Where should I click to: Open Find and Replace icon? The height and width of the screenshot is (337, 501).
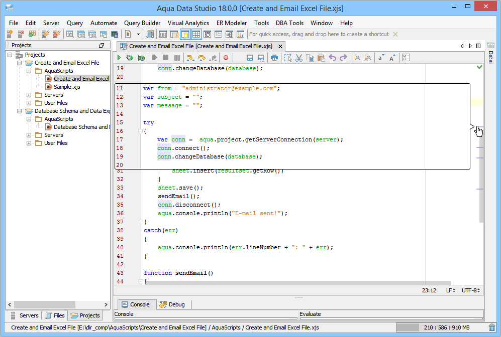[x=368, y=58]
